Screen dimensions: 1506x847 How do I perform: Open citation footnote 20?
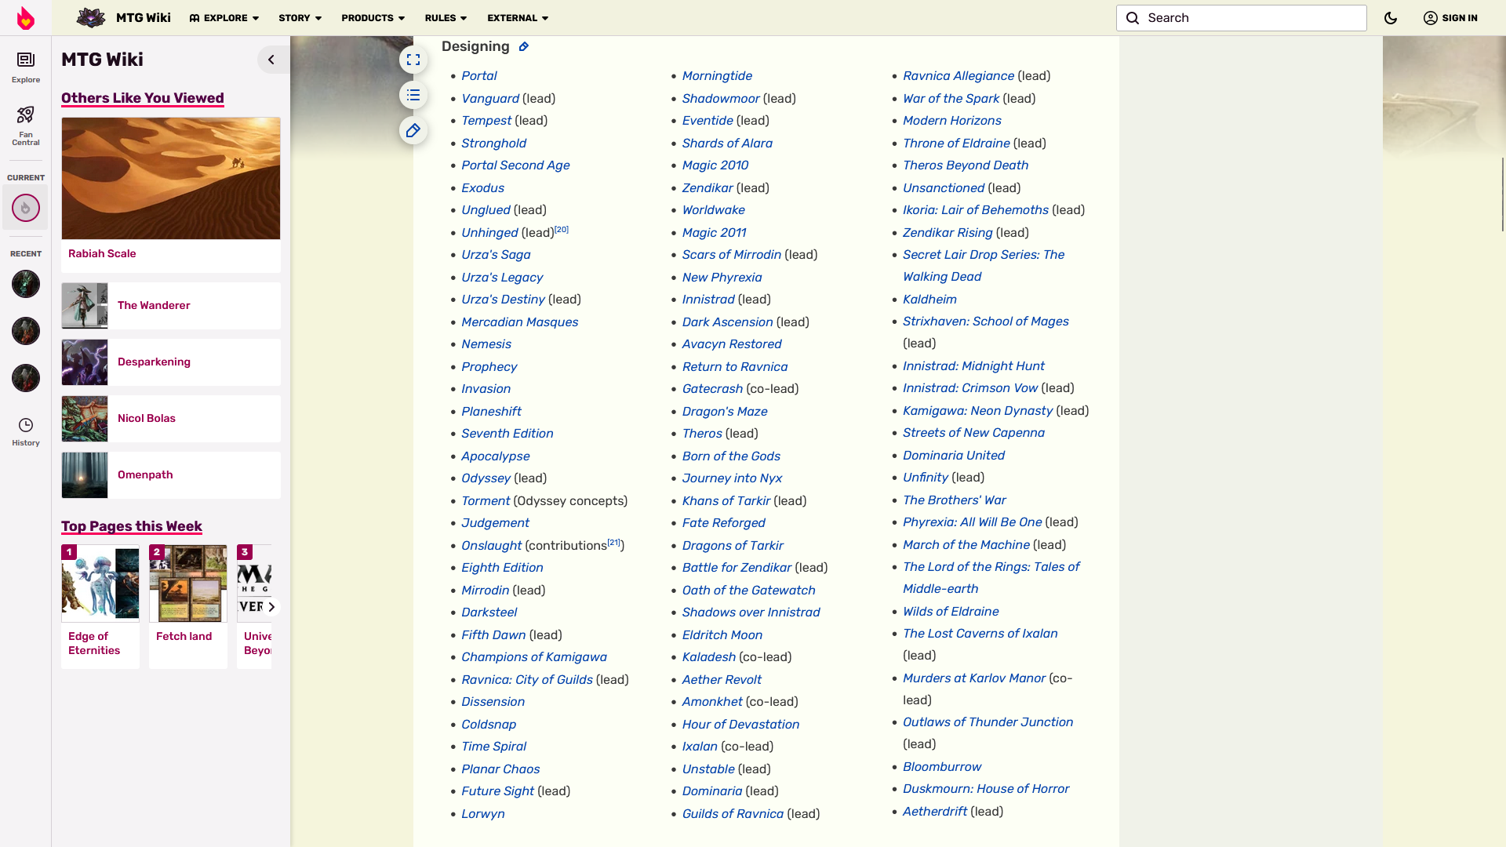(x=562, y=230)
